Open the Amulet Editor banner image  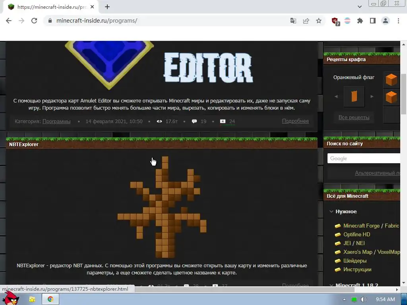pos(159,66)
